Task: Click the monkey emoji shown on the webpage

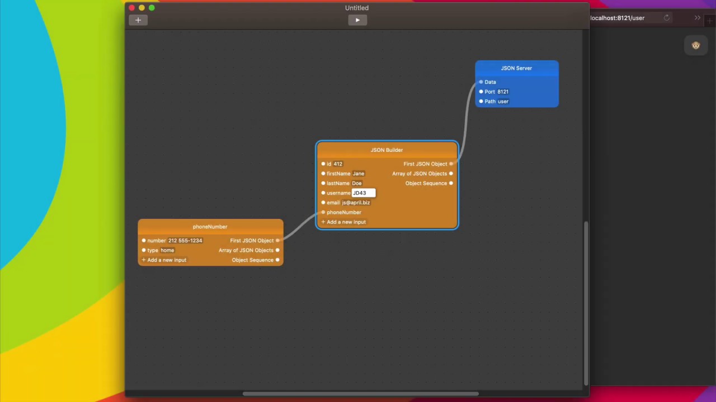Action: tap(696, 45)
